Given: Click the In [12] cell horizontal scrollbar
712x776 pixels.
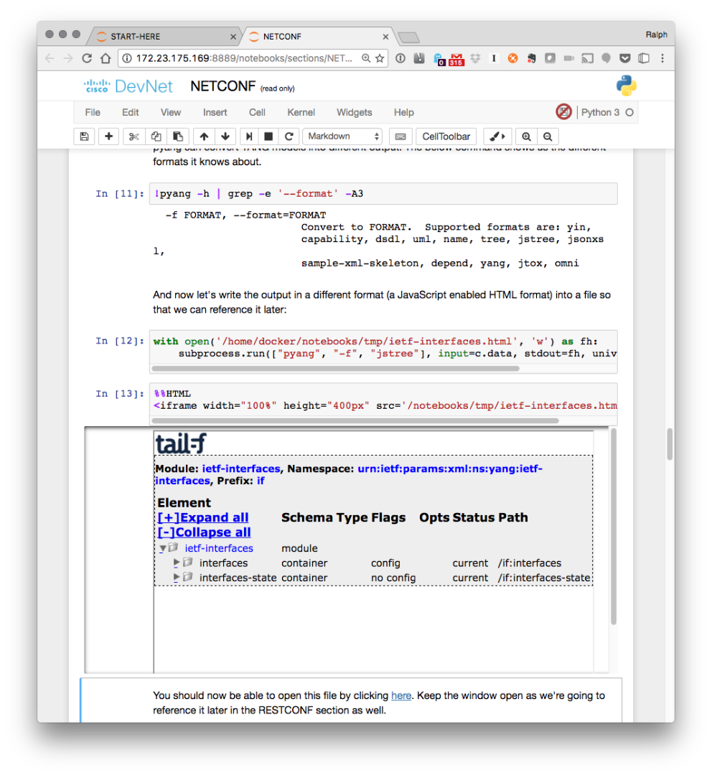Looking at the screenshot, I should pos(335,368).
